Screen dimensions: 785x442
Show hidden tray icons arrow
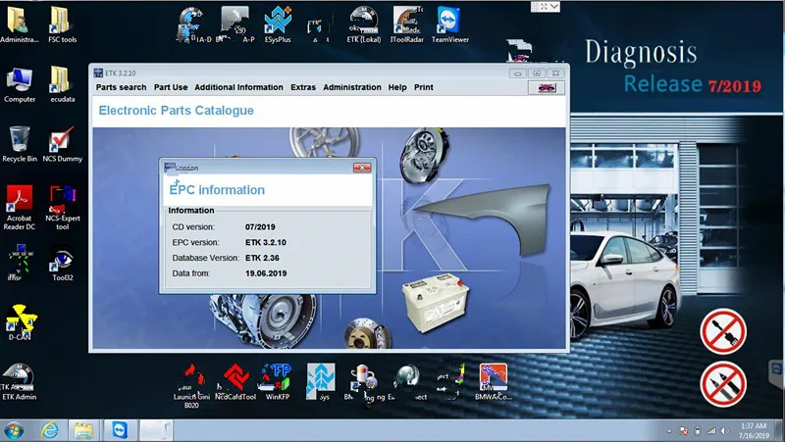tap(669, 431)
